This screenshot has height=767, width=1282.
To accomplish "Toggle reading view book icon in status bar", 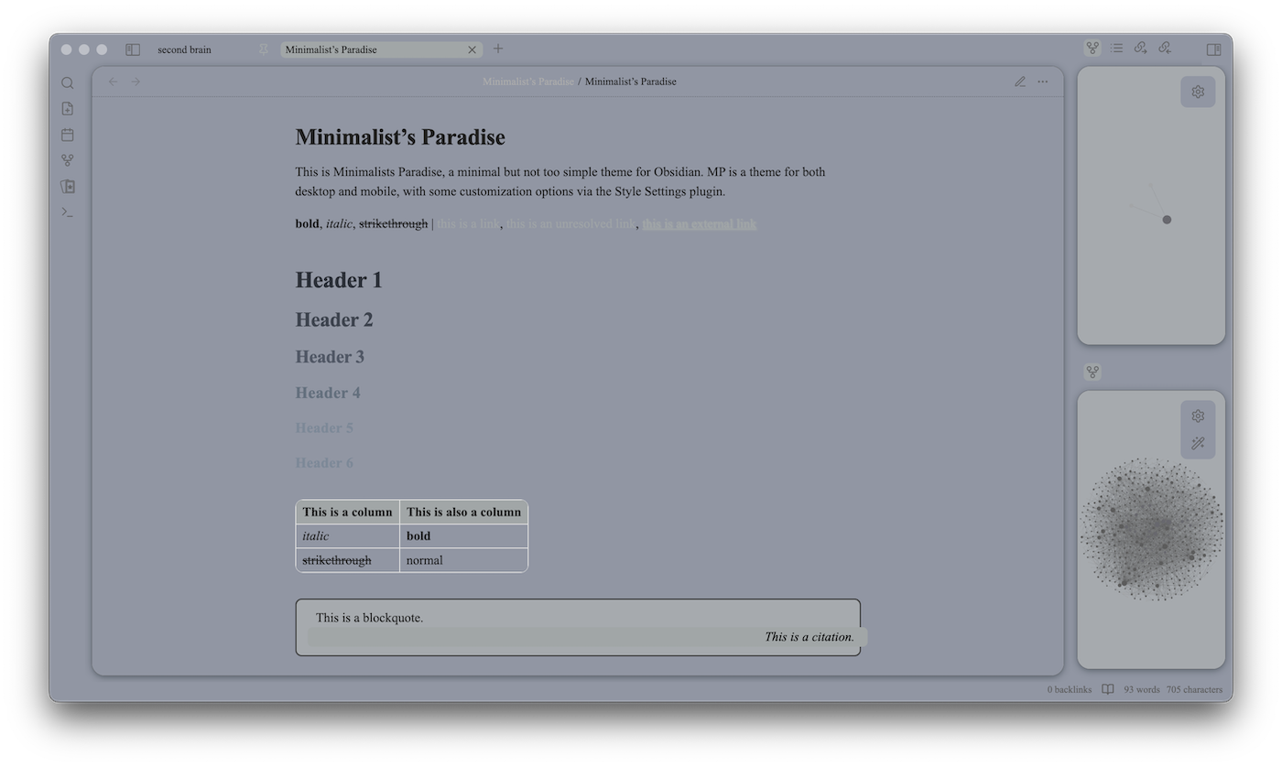I will pyautogui.click(x=1108, y=689).
